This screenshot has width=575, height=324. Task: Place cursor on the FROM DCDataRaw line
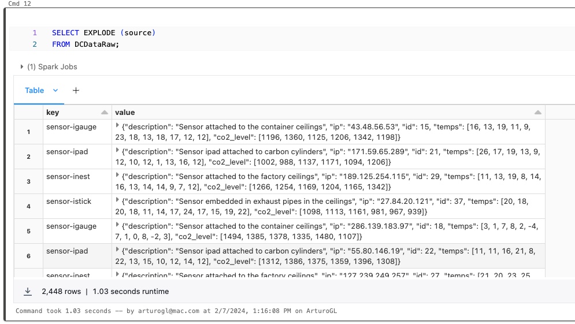coord(86,44)
